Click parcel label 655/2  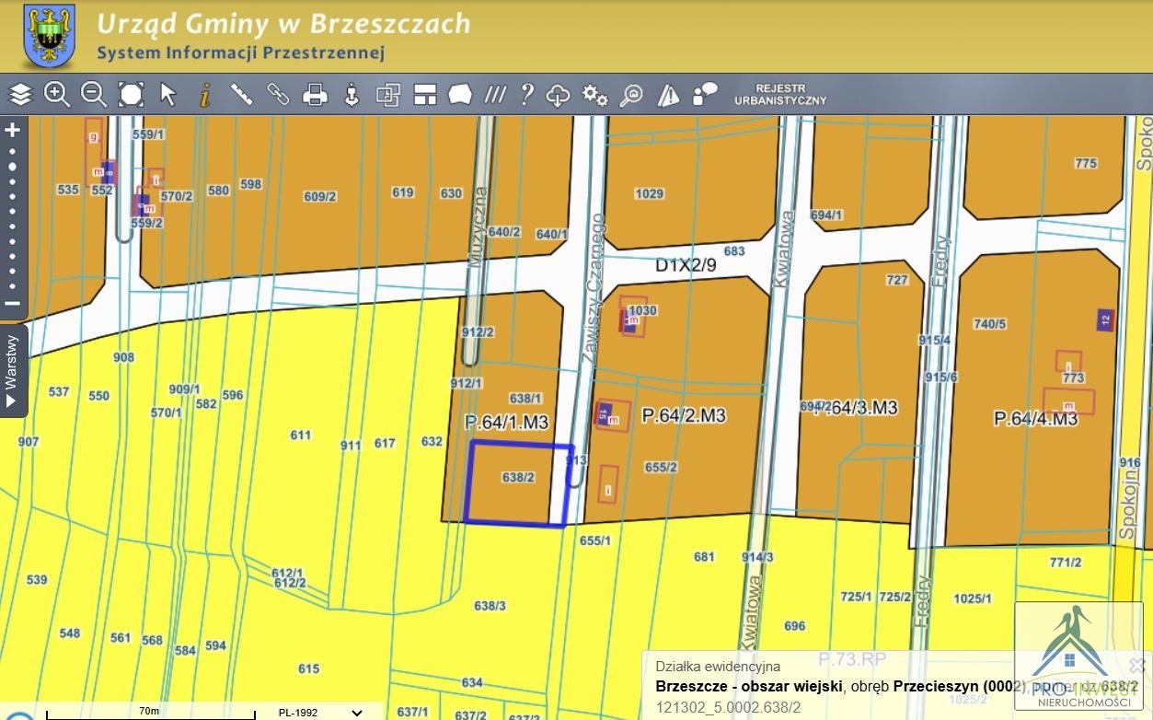click(x=661, y=468)
